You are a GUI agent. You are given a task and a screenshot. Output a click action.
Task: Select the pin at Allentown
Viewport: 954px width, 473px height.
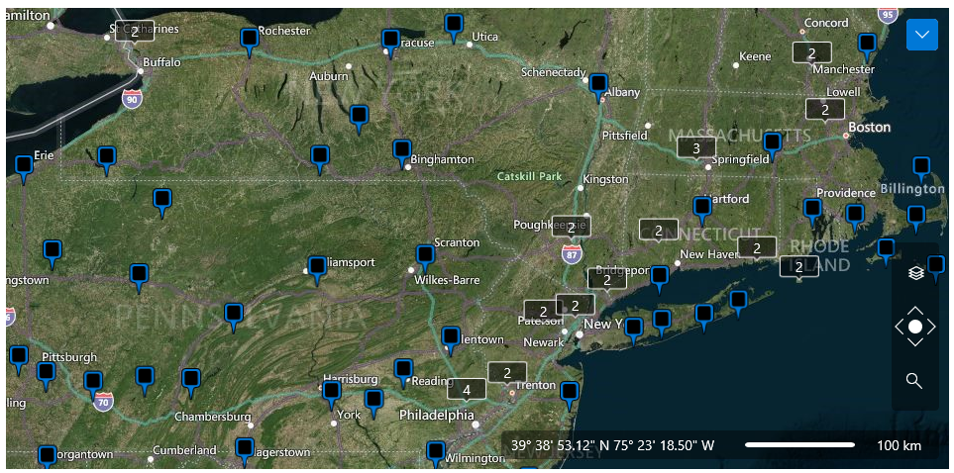450,339
